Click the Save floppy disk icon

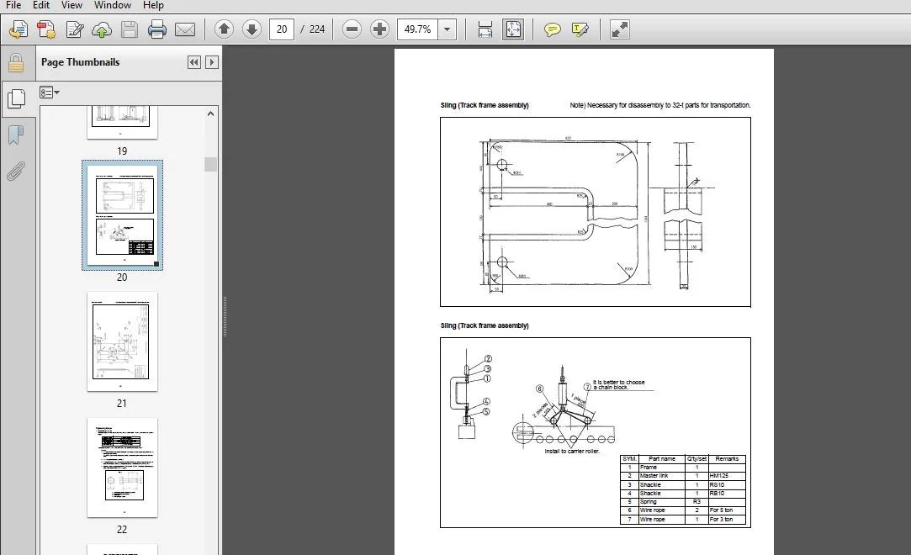[129, 29]
